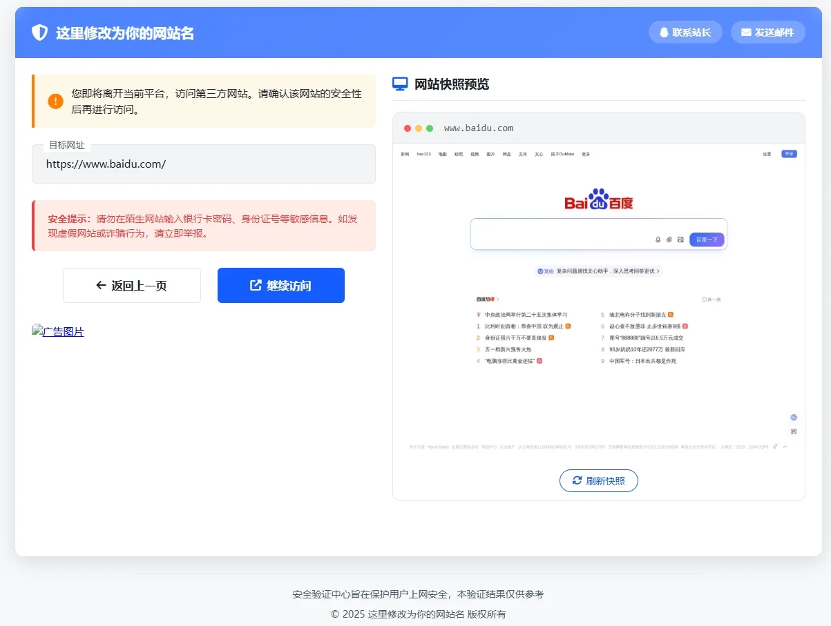The width and height of the screenshot is (831, 626).
Task: Click the 目标网址 URL field
Action: [x=204, y=164]
